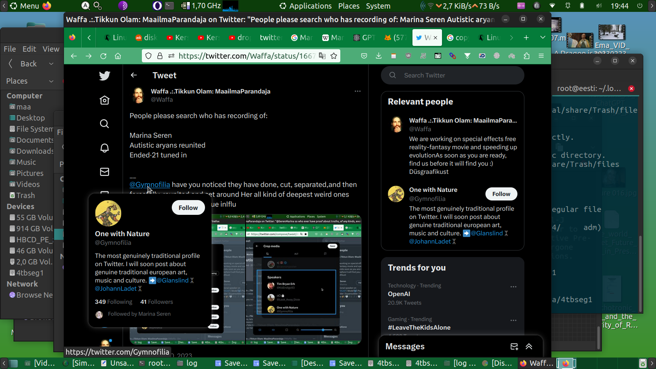The image size is (656, 369).
Task: Switch to the 'cop' Google tab
Action: pyautogui.click(x=458, y=38)
